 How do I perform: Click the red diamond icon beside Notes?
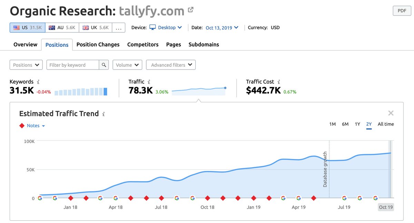[x=22, y=126]
